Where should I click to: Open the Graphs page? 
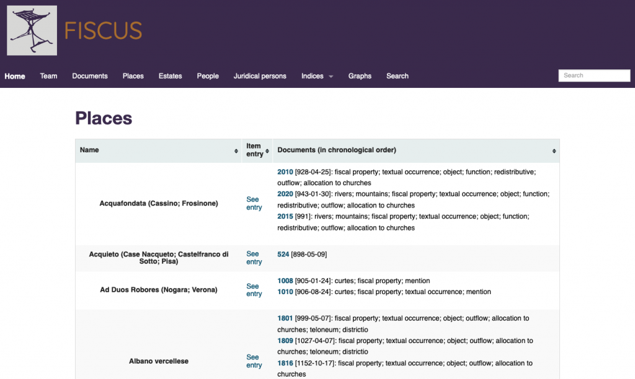[x=360, y=76]
